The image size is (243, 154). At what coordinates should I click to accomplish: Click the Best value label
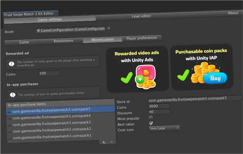(126, 124)
